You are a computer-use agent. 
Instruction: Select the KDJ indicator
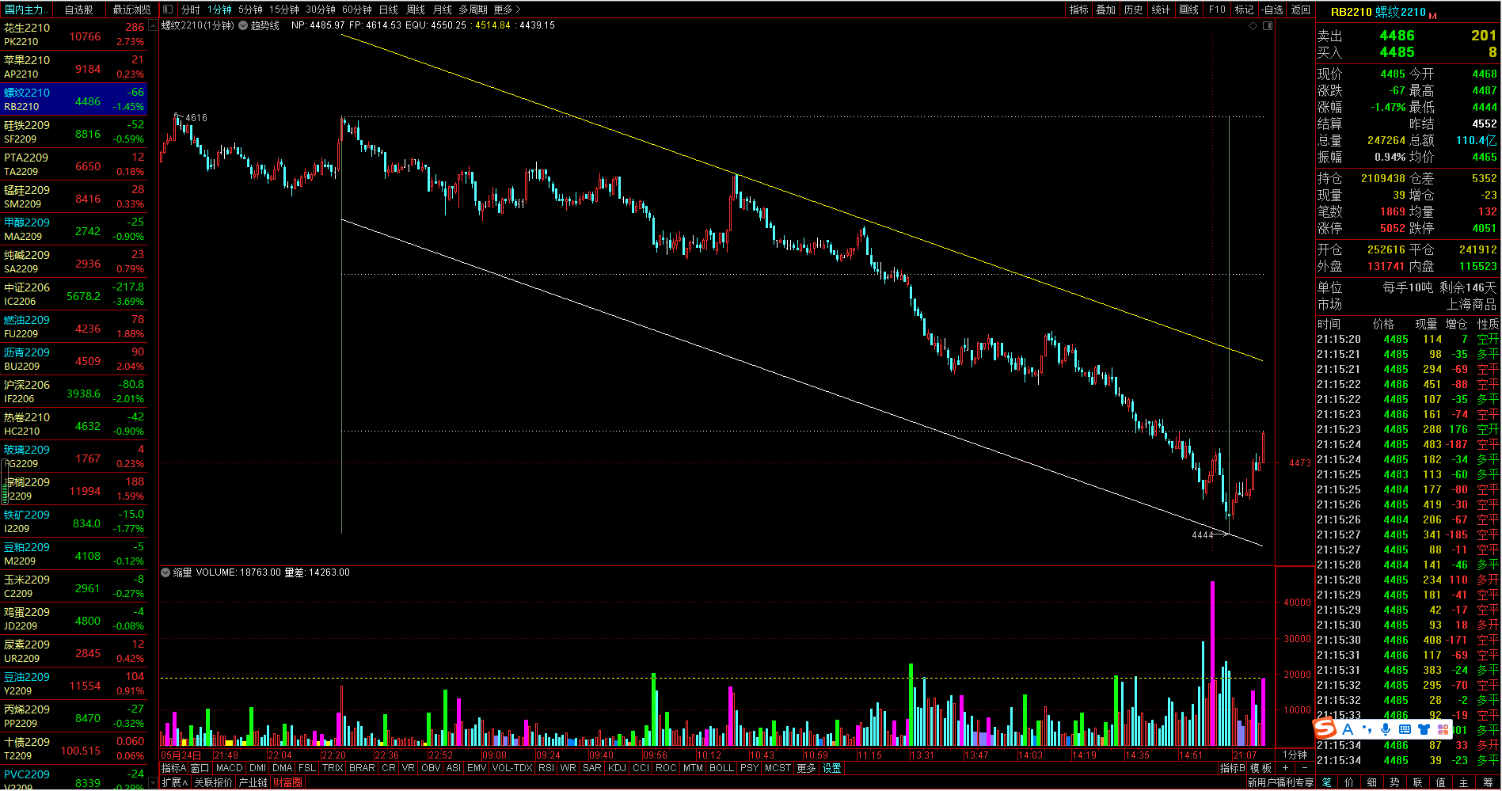(x=617, y=768)
